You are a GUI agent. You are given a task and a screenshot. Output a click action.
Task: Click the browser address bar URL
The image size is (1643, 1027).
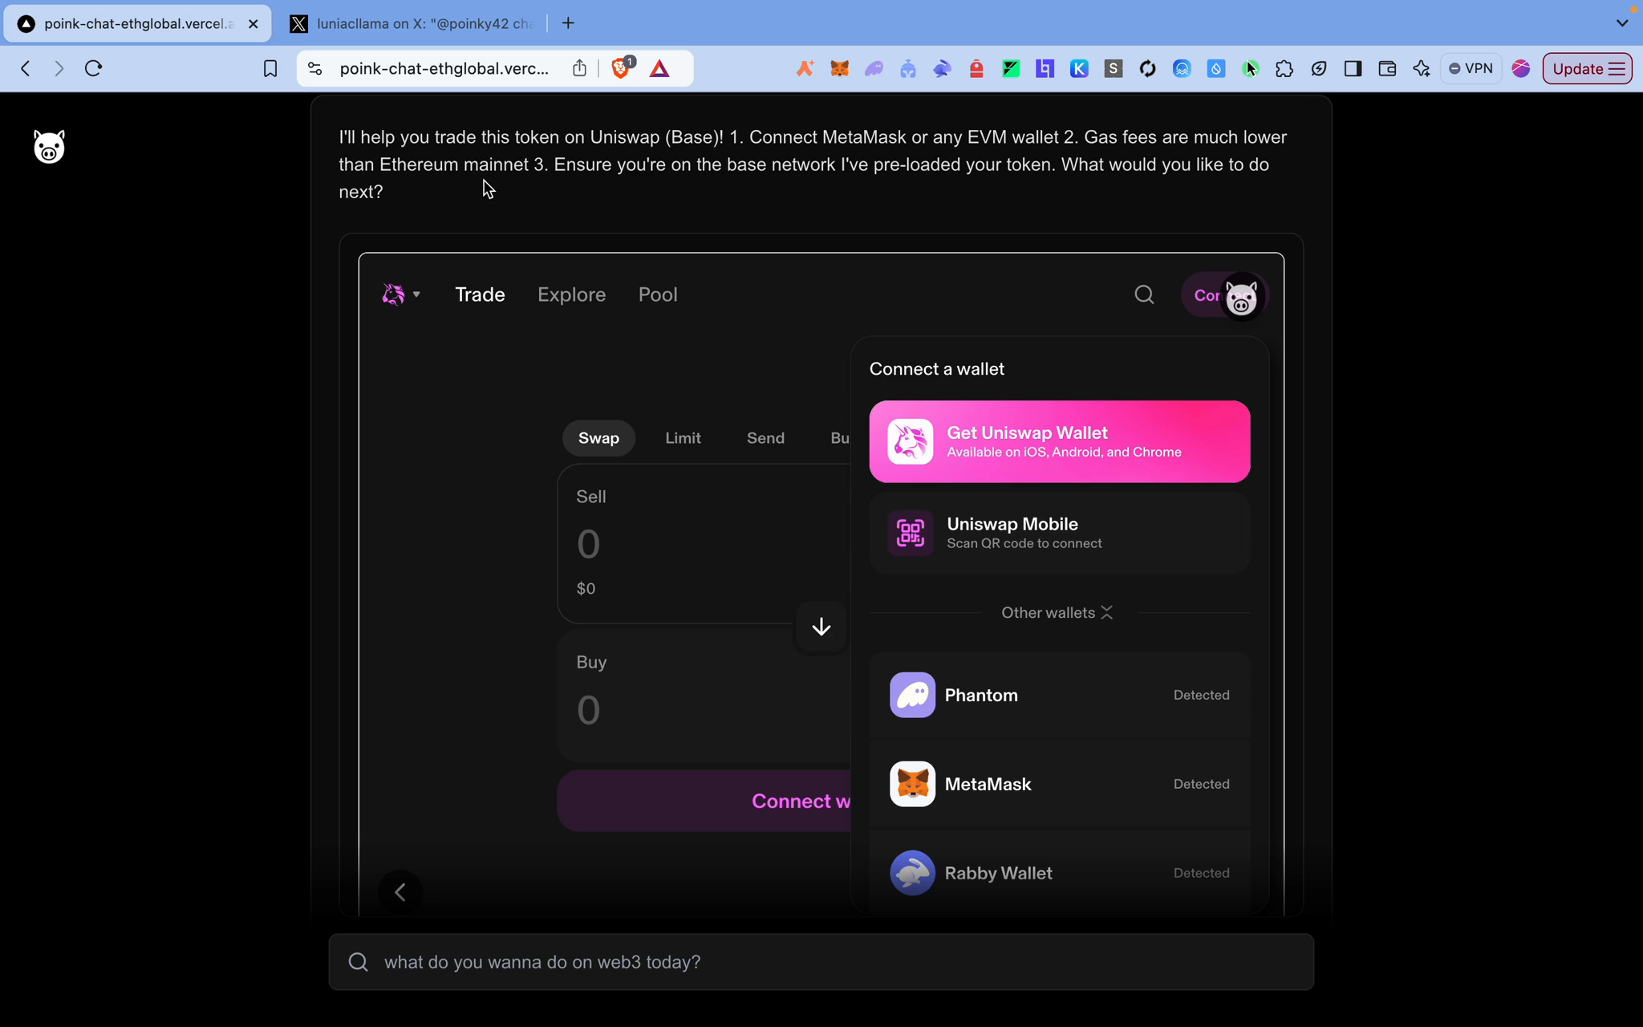(444, 69)
